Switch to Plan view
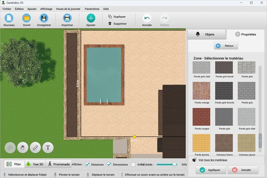The height and width of the screenshot is (178, 267). click(x=14, y=164)
